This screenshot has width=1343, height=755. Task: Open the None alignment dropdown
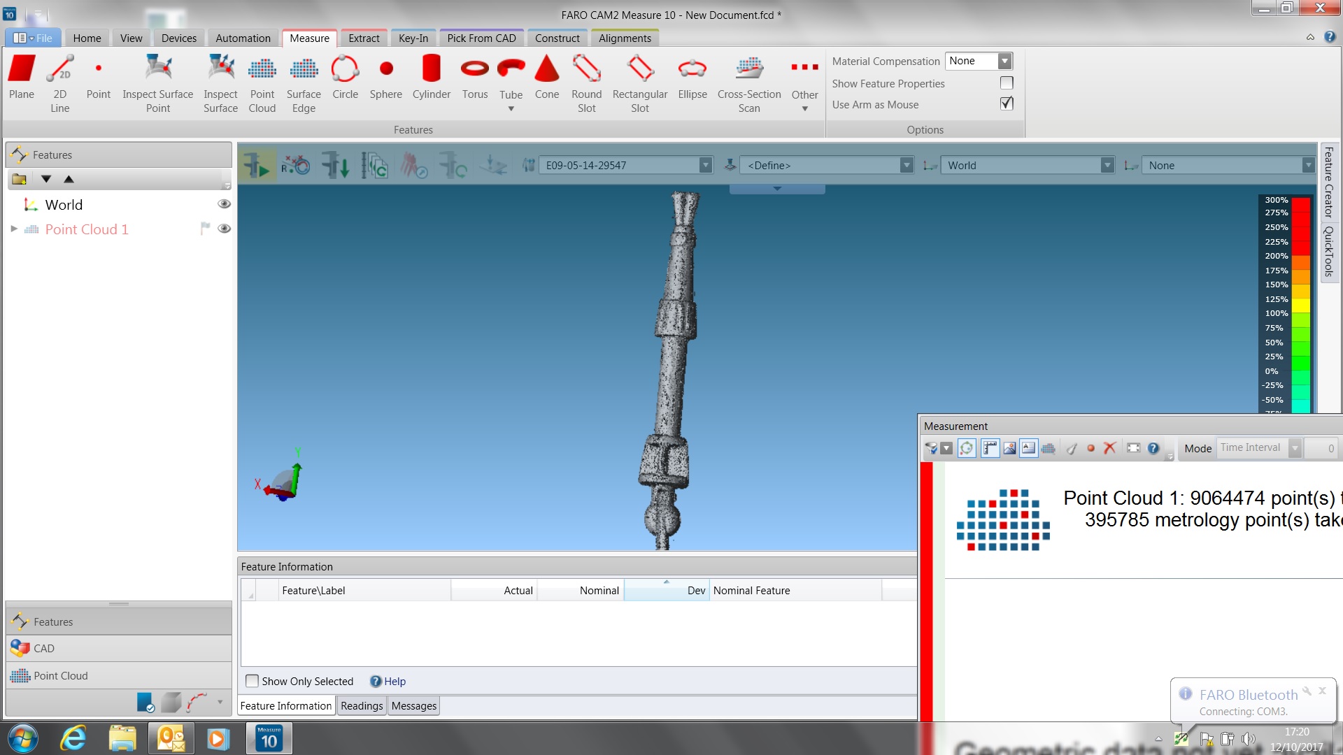[x=1308, y=166]
